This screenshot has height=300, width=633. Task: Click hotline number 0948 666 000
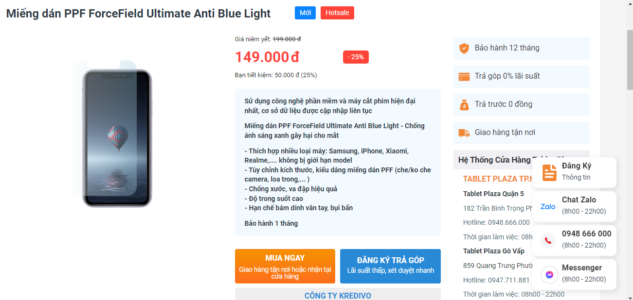coord(586,233)
